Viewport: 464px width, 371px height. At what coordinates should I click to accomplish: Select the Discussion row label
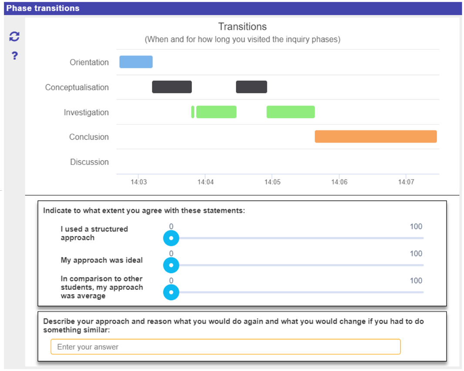tap(89, 162)
